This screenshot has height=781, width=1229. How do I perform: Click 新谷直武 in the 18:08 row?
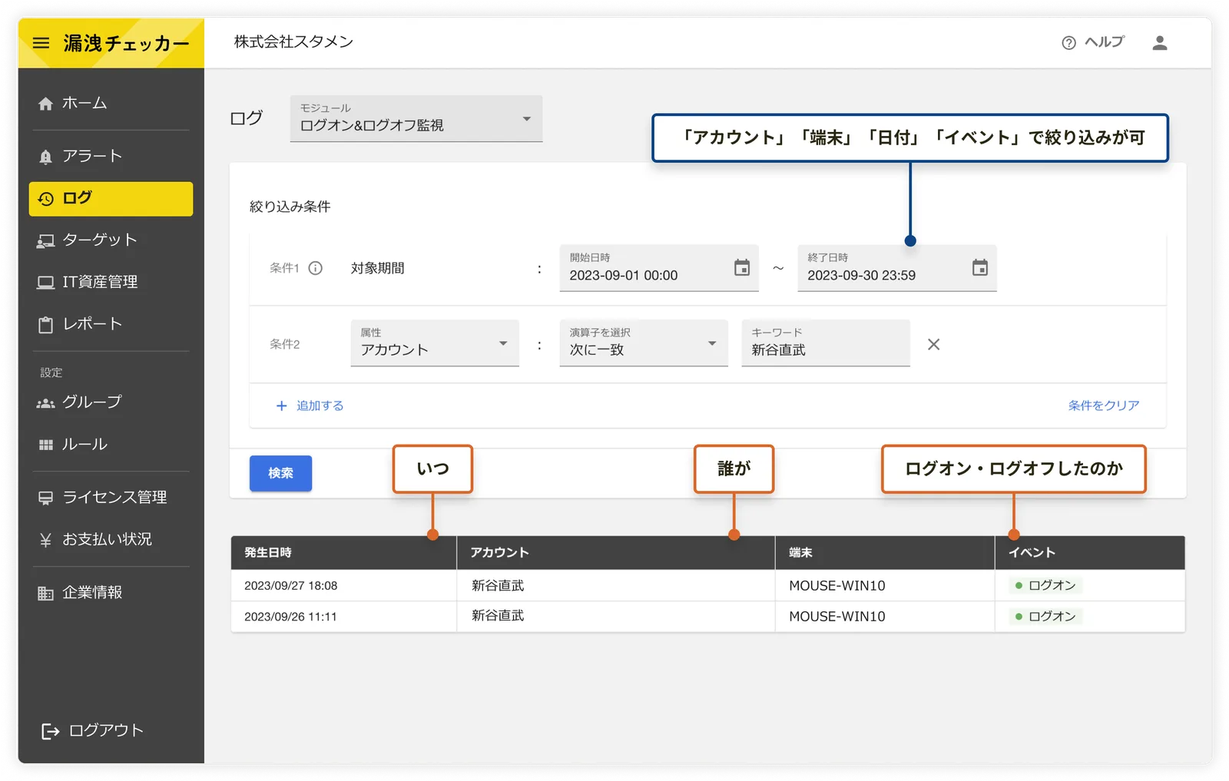[x=498, y=586]
